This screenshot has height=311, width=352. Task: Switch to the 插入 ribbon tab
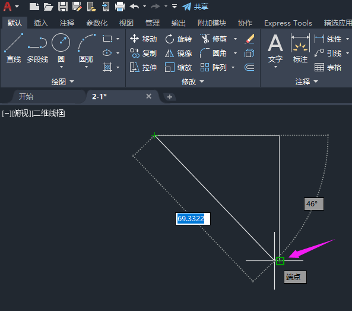[41, 23]
